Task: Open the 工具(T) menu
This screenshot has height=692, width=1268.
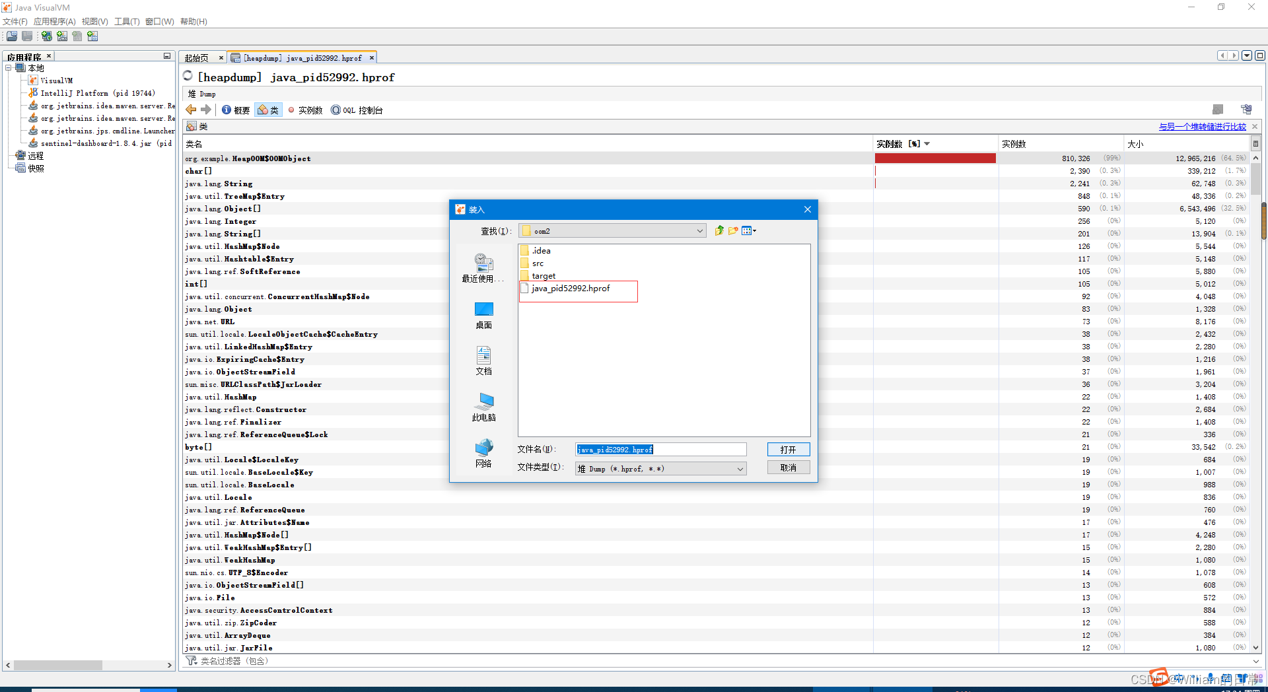Action: (127, 22)
